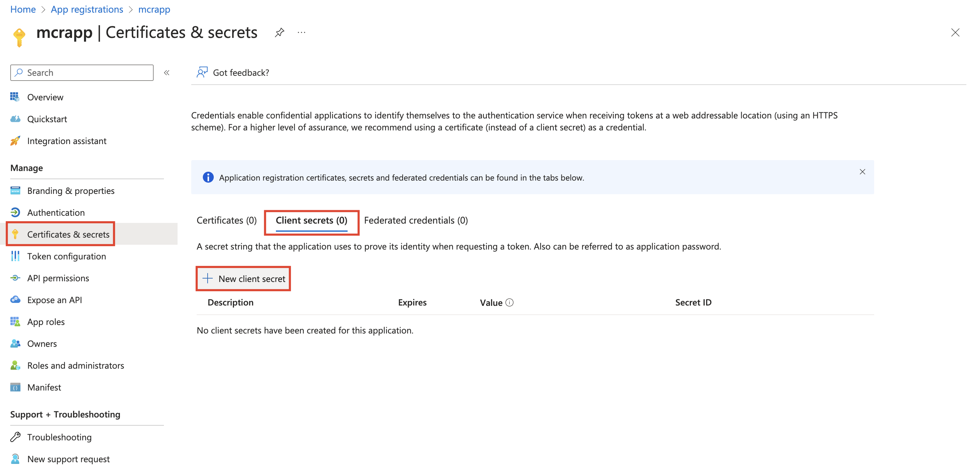Click the Expose an API cloud icon
This screenshot has height=468, width=980.
(x=15, y=300)
